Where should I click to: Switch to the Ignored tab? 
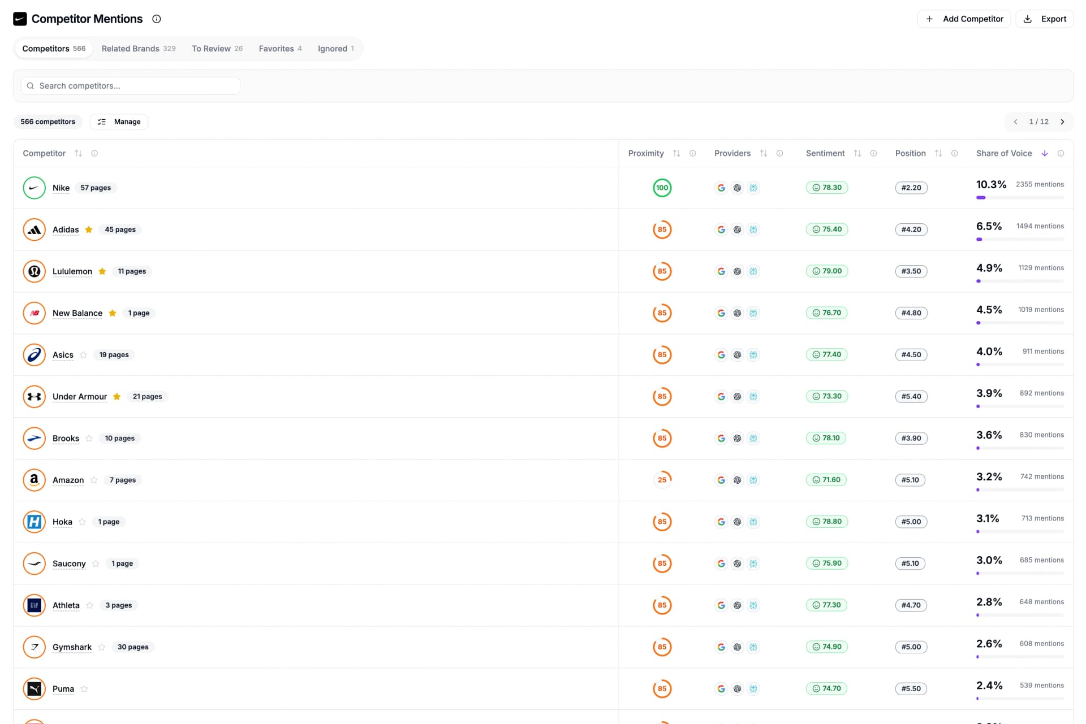(336, 49)
